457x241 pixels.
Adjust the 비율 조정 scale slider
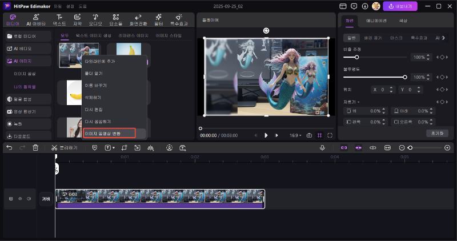tap(375, 57)
